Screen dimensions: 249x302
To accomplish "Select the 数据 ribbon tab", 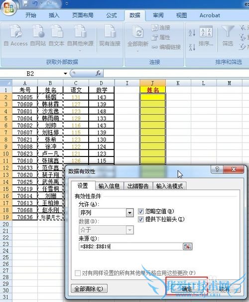I will pos(134,15).
